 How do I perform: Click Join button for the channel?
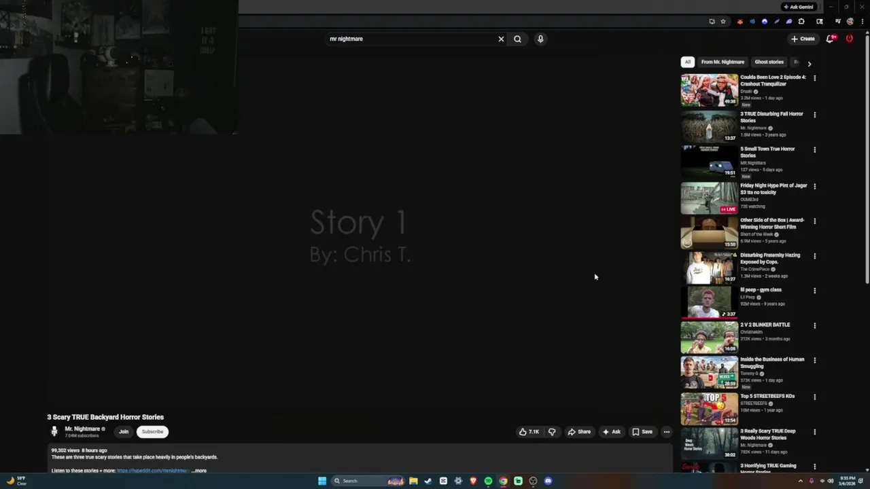124,431
